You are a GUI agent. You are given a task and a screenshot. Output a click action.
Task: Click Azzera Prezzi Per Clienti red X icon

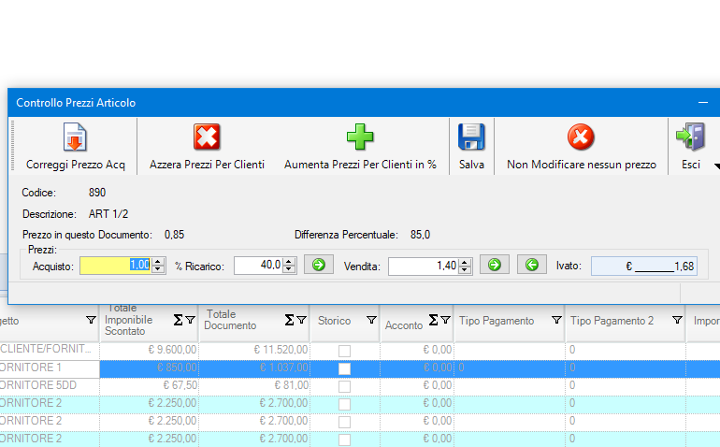207,137
